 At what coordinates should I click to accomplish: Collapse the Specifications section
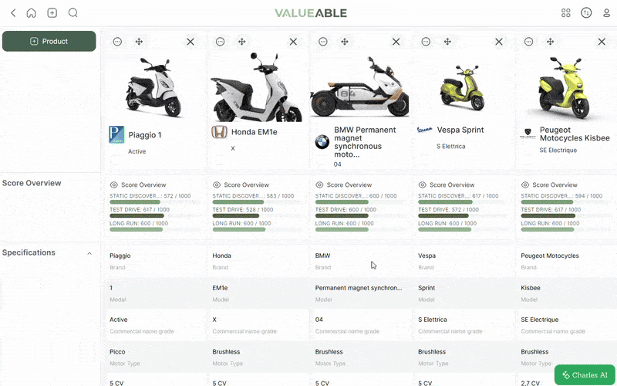coord(89,253)
